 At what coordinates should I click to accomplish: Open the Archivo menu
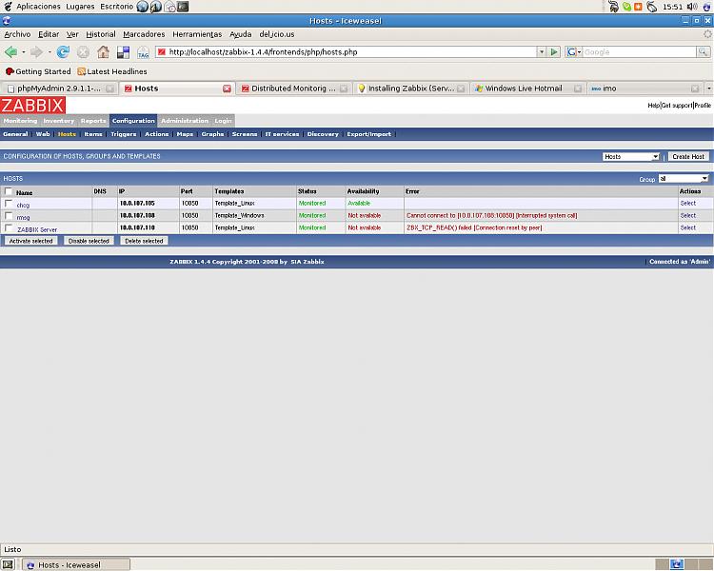coord(17,34)
